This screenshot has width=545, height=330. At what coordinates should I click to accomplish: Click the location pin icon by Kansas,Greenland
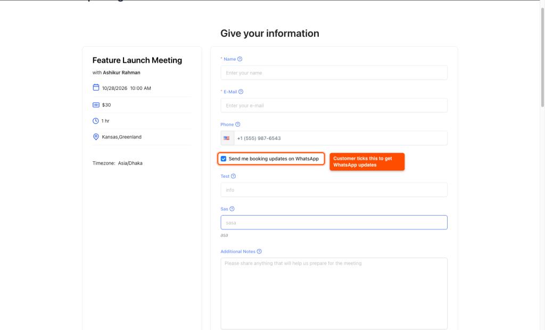coord(96,137)
